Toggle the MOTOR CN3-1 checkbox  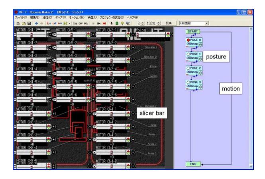click(15, 114)
